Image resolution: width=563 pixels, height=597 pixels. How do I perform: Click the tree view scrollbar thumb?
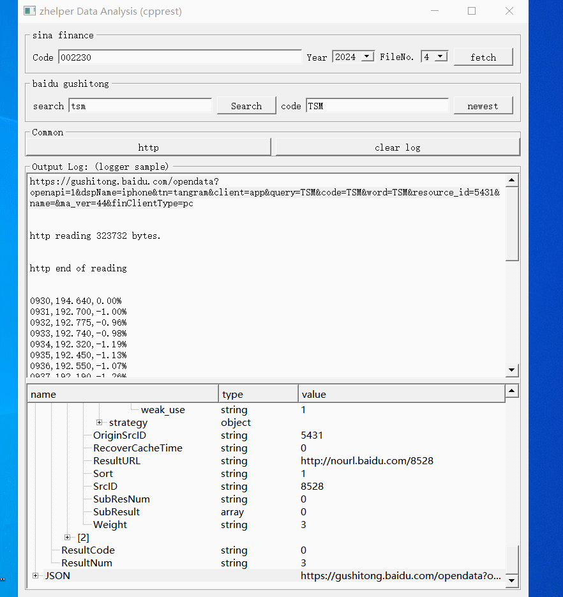coord(512,560)
